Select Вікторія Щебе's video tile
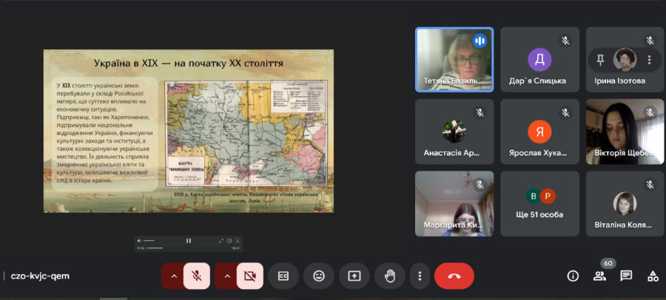The image size is (666, 300). pos(625,132)
